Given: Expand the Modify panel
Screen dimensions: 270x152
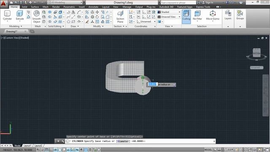Looking at the screenshot, I should click(x=98, y=26).
